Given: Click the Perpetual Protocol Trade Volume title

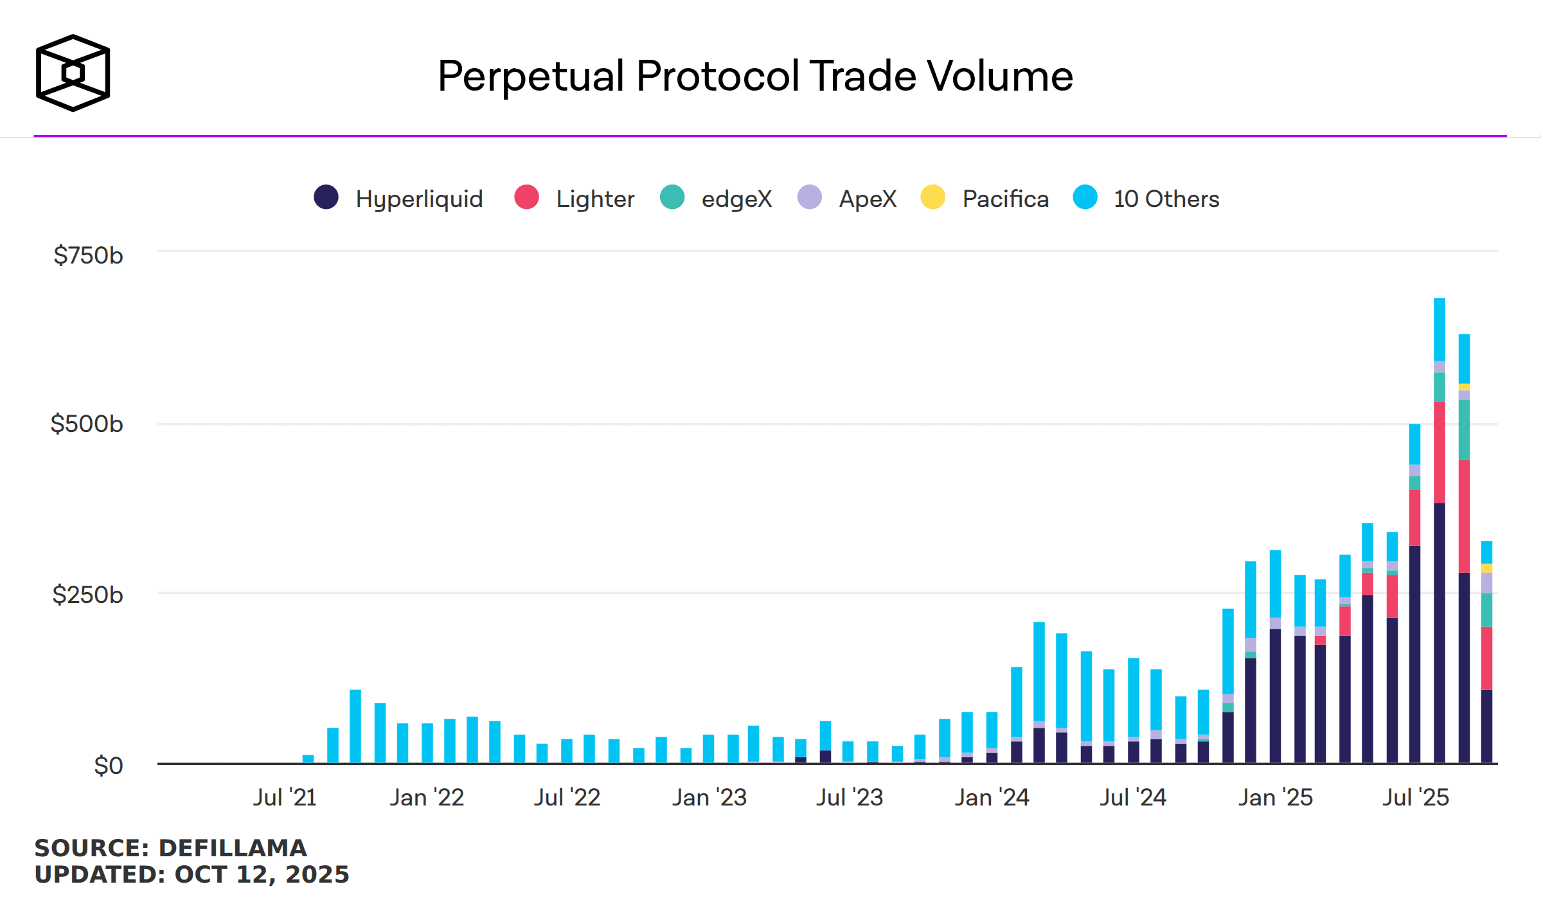Looking at the screenshot, I should [755, 76].
